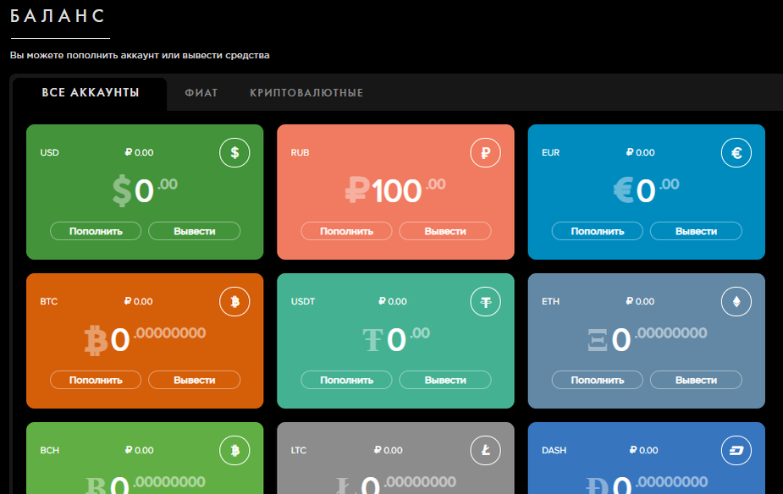This screenshot has height=494, width=783.
Task: Click the LTC currency label
Action: tap(299, 450)
